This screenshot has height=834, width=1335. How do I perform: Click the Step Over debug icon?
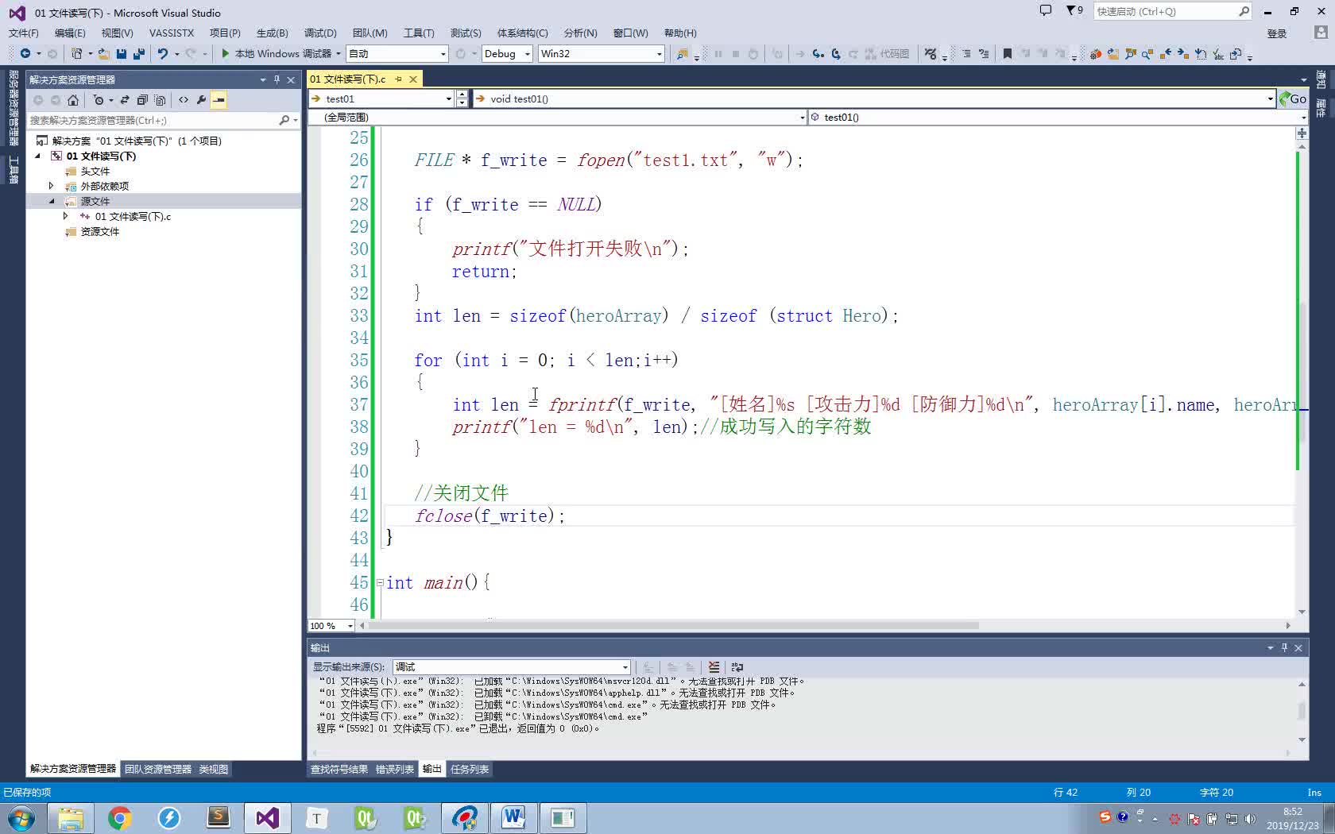(x=836, y=53)
